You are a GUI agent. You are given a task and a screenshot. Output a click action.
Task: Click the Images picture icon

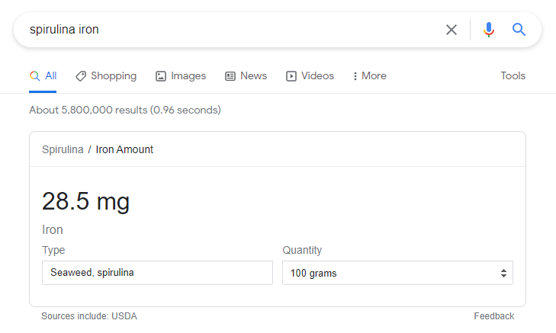(x=161, y=76)
